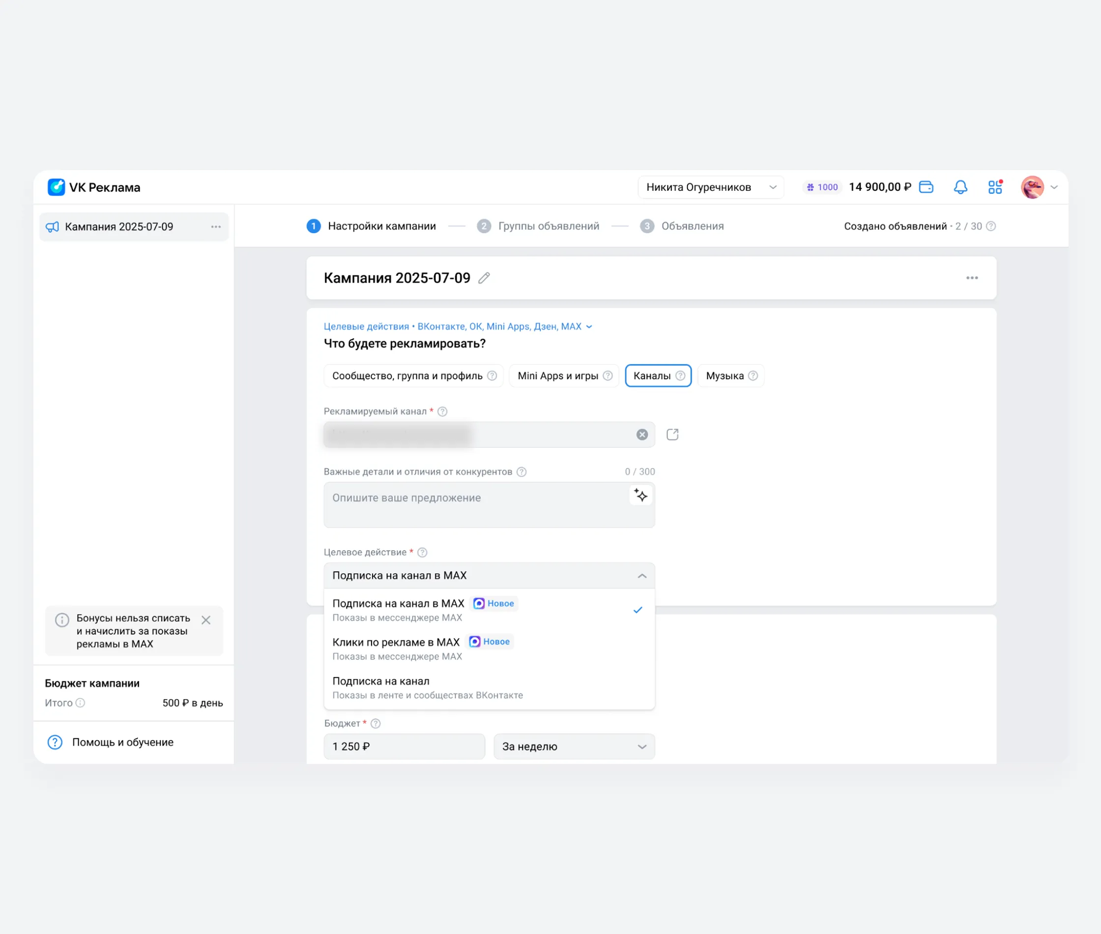Open the За неделю budget period dropdown
Image resolution: width=1101 pixels, height=934 pixels.
574,747
